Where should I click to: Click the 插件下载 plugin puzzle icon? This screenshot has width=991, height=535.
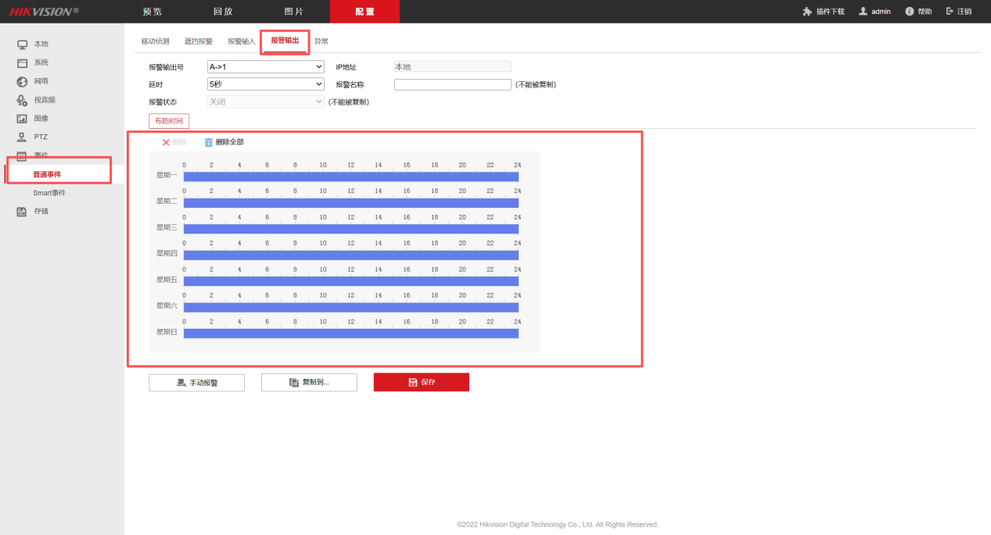click(x=807, y=12)
